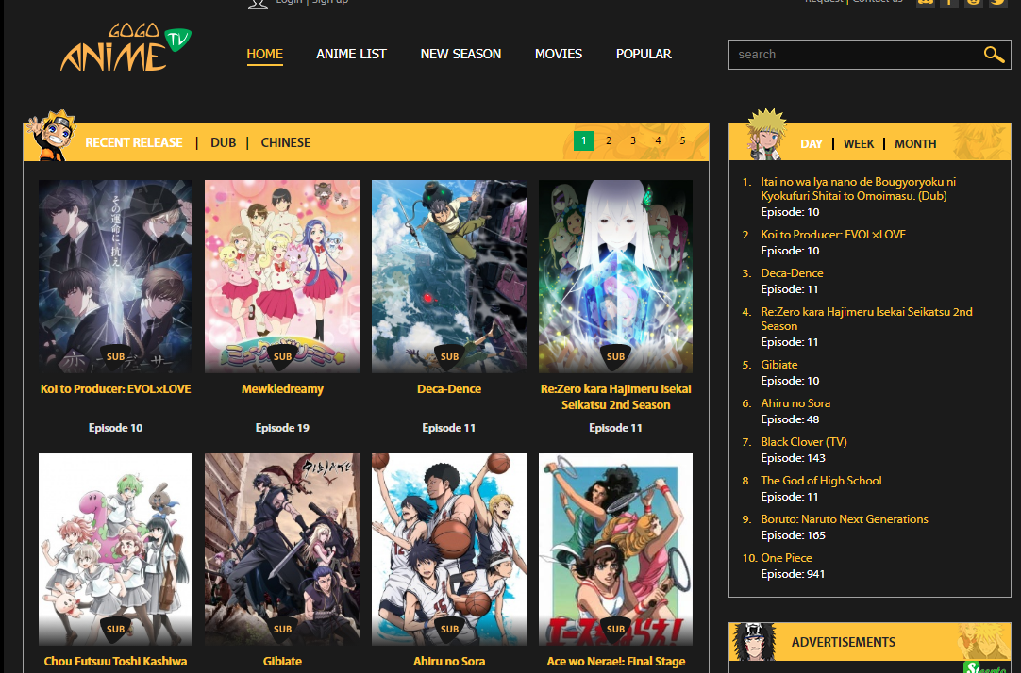Switch to the WEEK ranking tab

coord(859,143)
